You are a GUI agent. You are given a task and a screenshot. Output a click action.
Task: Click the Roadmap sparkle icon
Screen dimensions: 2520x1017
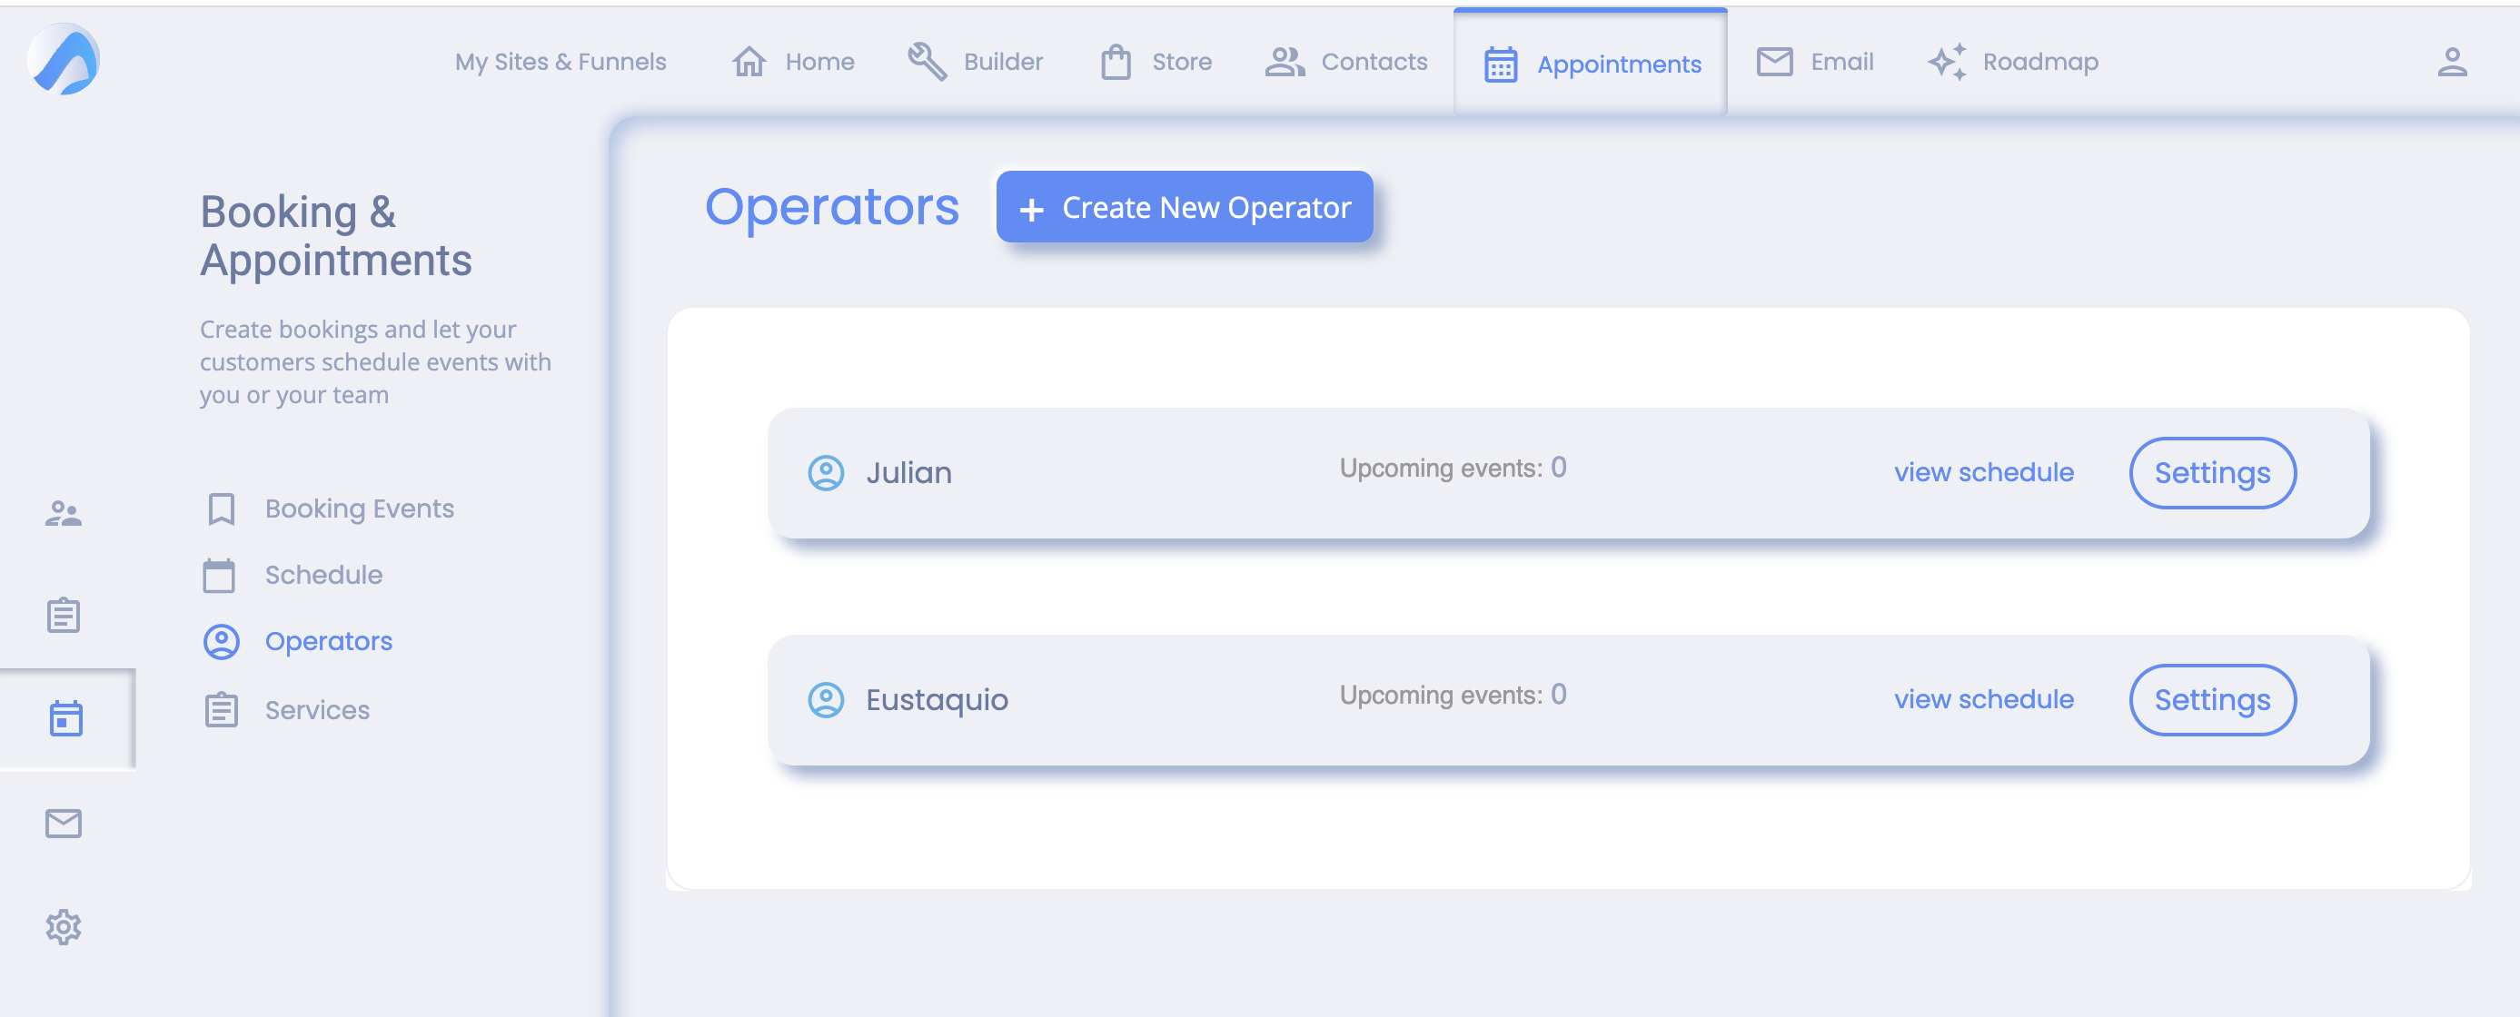click(x=1947, y=63)
